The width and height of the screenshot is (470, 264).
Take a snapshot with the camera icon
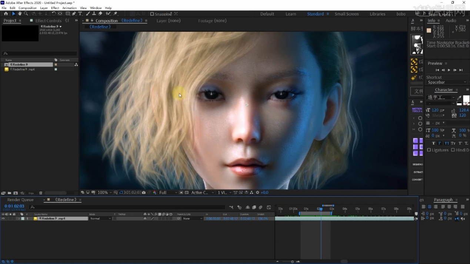[144, 193]
